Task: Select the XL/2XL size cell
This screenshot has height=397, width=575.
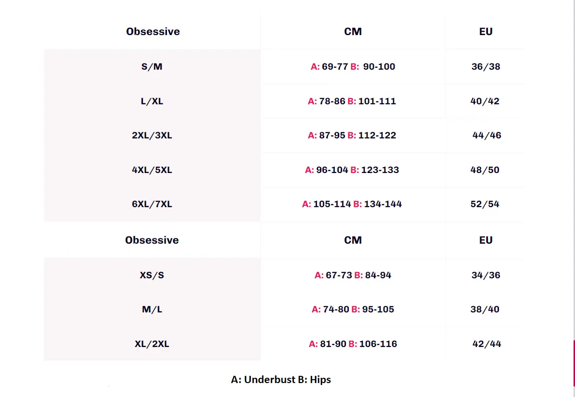Action: [x=152, y=344]
